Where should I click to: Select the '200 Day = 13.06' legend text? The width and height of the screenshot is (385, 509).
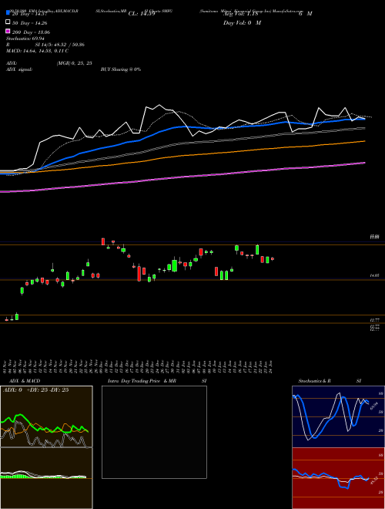[31, 32]
